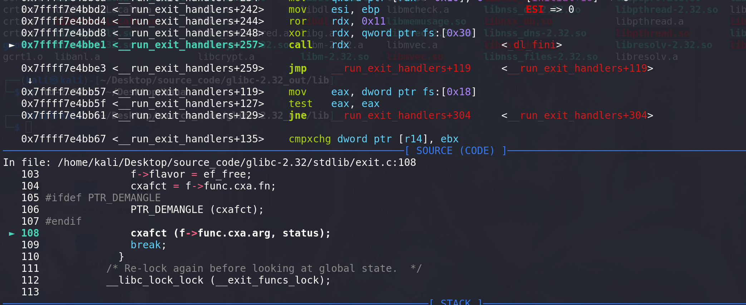Click the 'qword ptr fs:[0x30]' operand
This screenshot has height=305, width=746.
(x=419, y=33)
